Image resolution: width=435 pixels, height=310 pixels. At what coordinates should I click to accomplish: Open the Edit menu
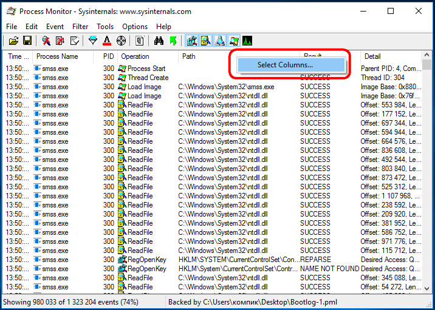[x=32, y=27]
